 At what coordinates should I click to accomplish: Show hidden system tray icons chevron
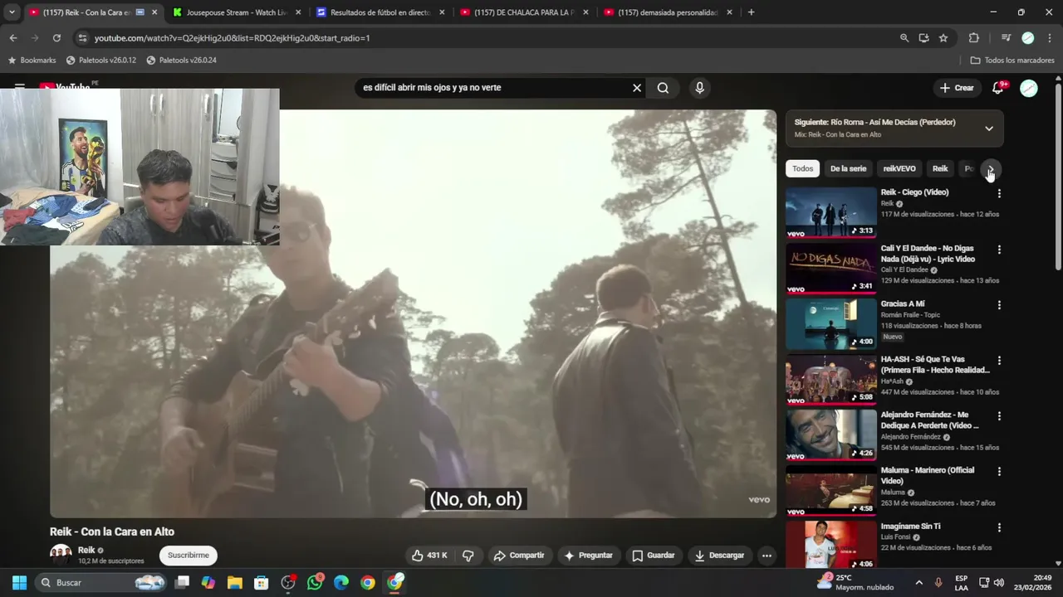(x=918, y=583)
